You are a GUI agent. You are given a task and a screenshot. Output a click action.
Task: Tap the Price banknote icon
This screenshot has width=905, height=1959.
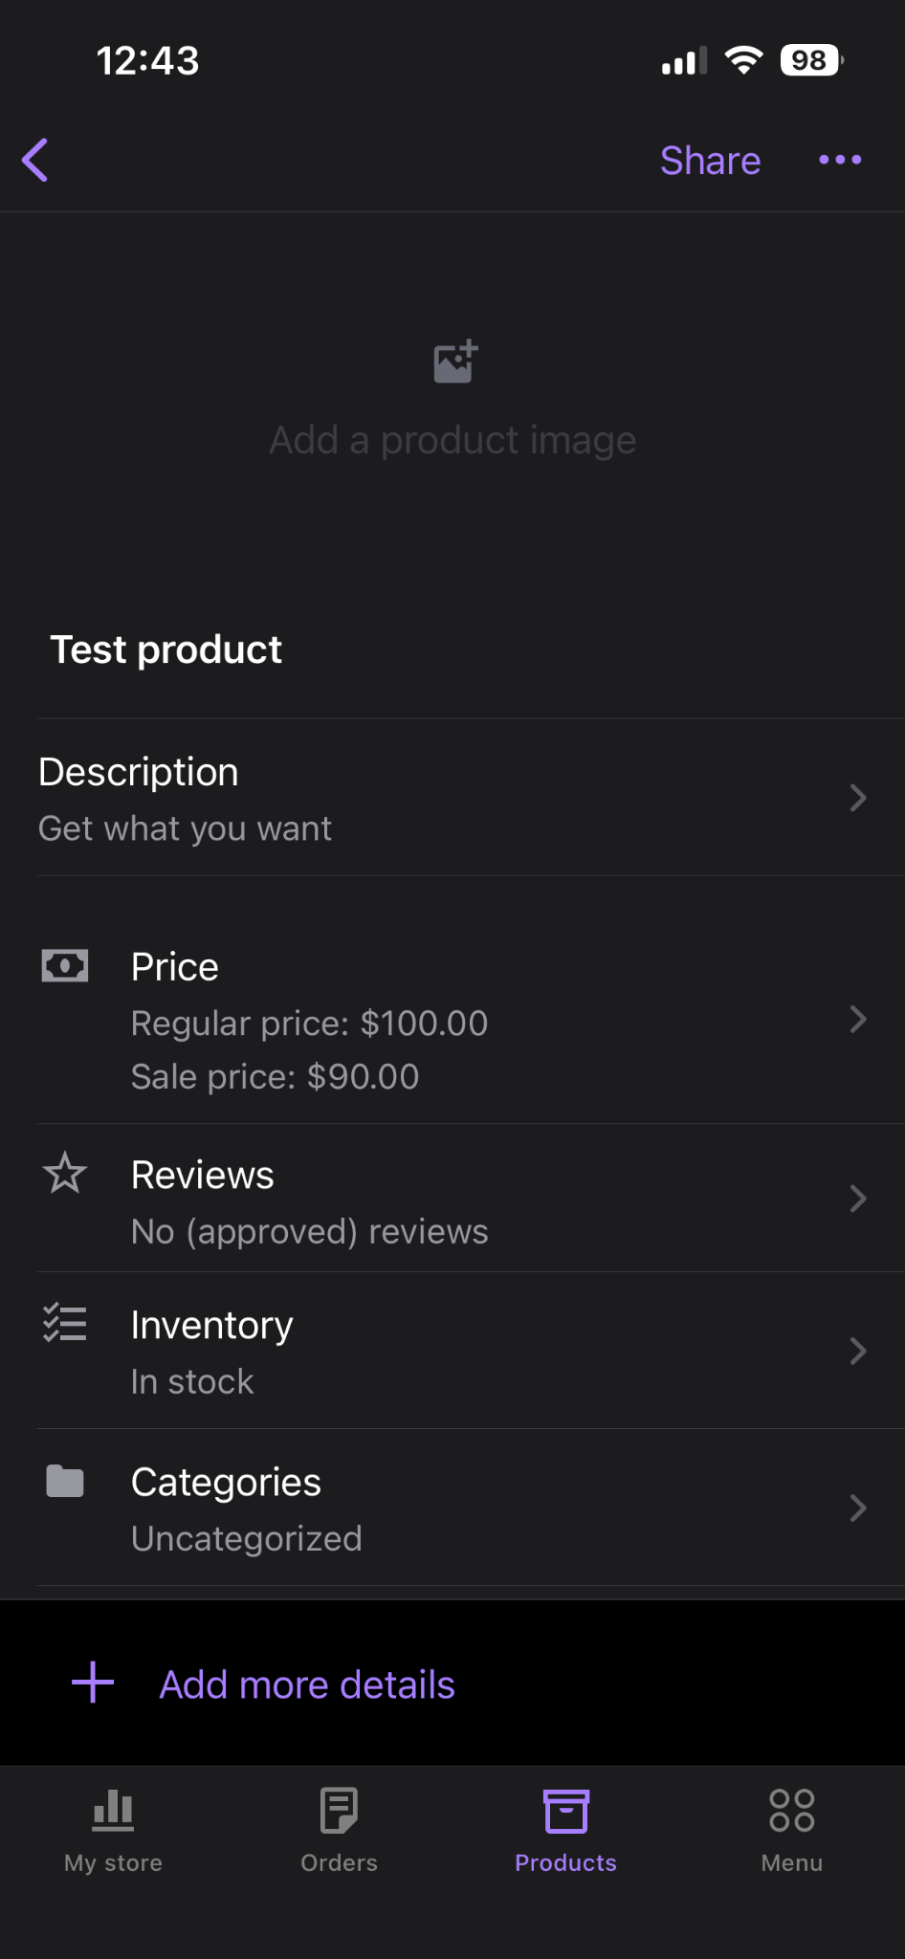pos(65,966)
